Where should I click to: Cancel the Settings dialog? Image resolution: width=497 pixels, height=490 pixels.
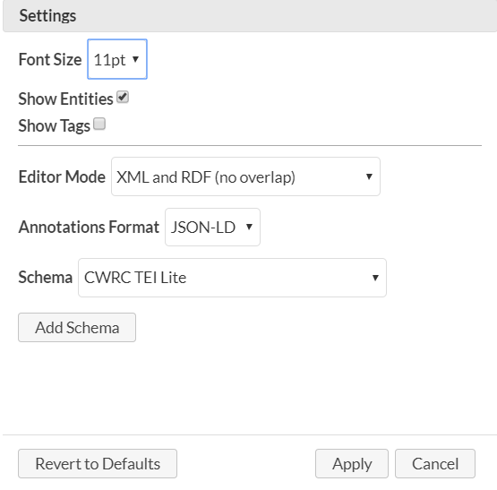point(435,463)
